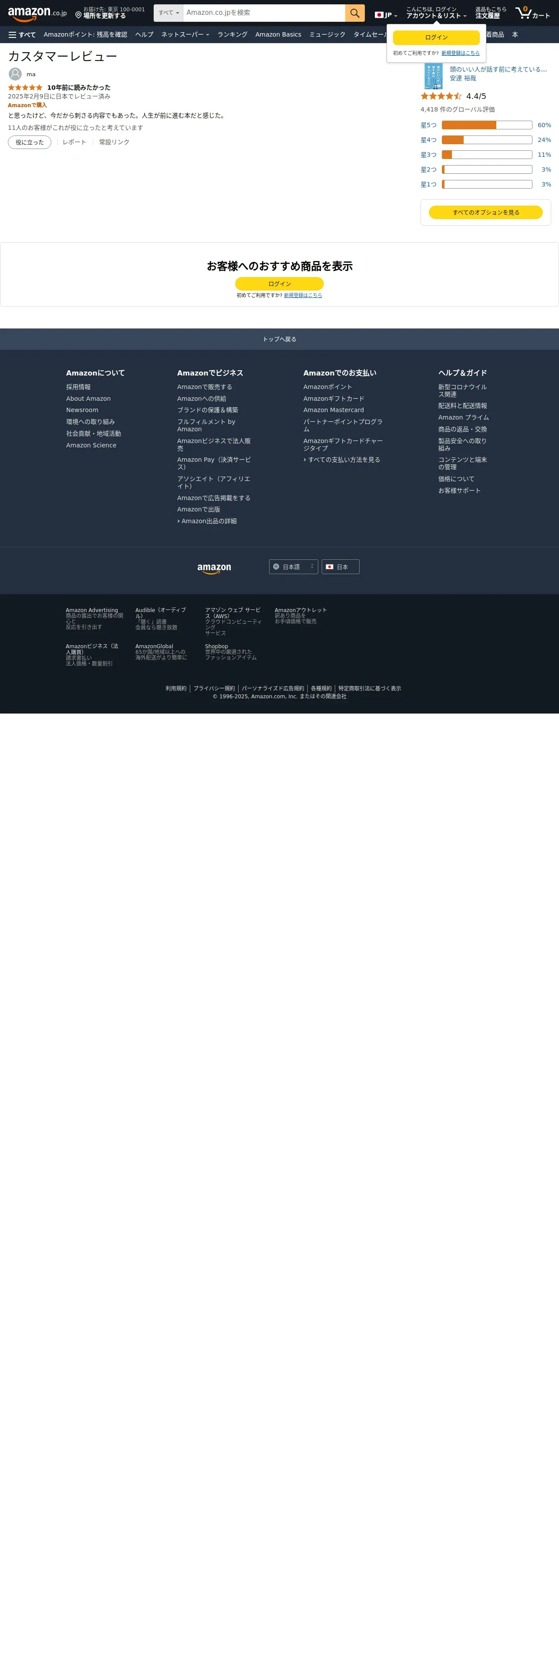Image resolution: width=559 pixels, height=1678 pixels.
Task: Open Newsroom footer link
Action: coord(82,410)
